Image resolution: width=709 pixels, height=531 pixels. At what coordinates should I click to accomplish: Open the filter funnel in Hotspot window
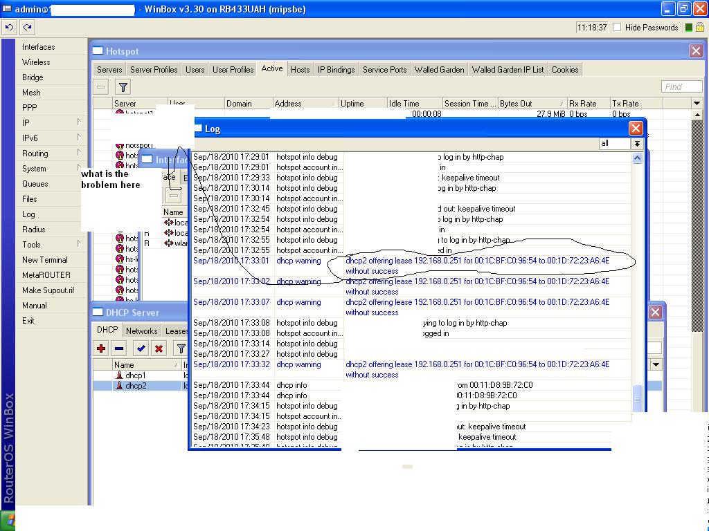pyautogui.click(x=123, y=86)
